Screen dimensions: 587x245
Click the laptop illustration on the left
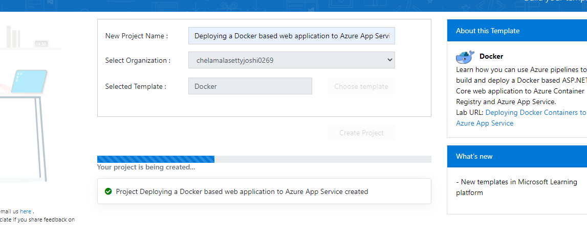point(29,82)
